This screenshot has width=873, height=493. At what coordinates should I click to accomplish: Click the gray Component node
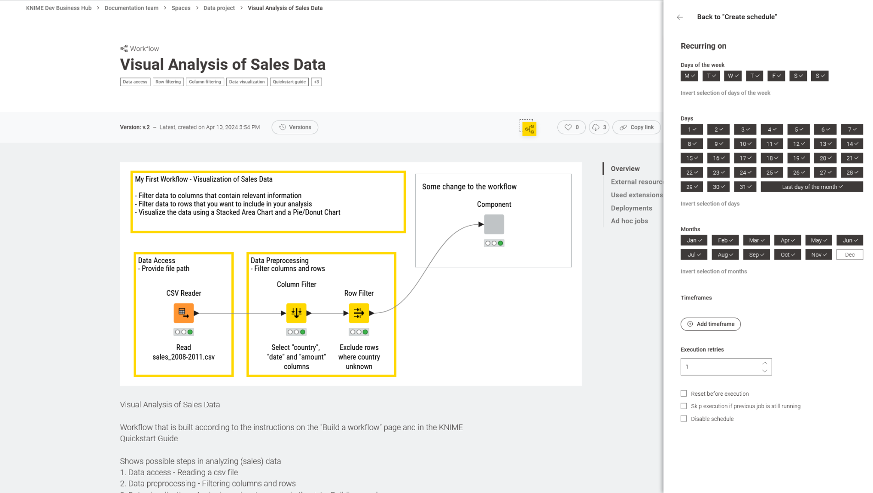[494, 224]
